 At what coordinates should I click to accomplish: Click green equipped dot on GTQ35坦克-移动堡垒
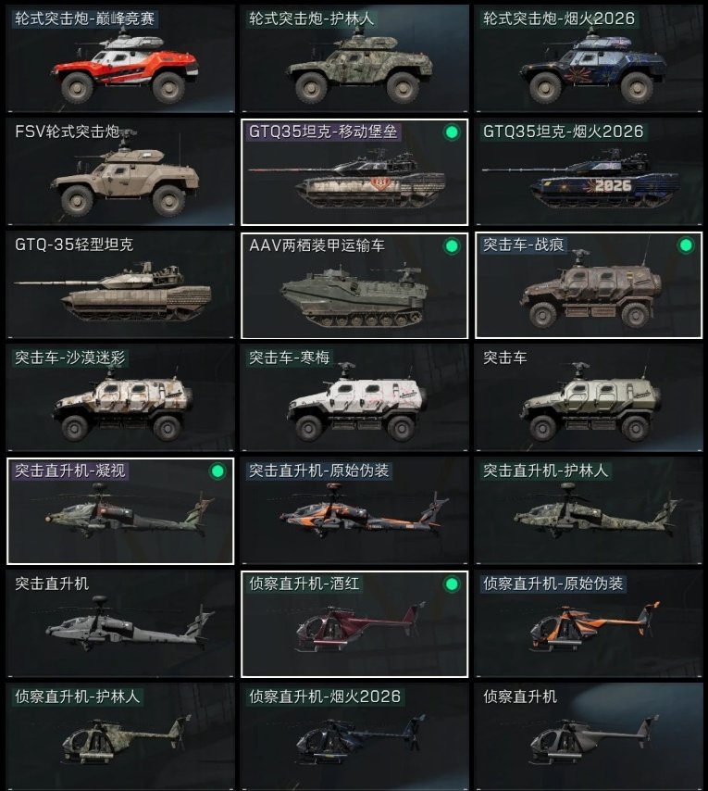point(452,132)
